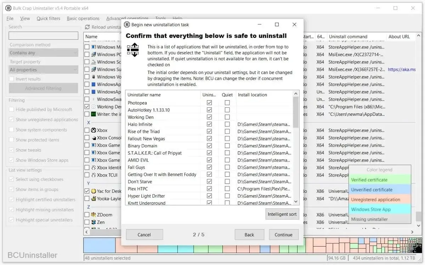Viewport: 425px width, 265px height.
Task: Check the ZDoom row checkbox
Action: 87,215
